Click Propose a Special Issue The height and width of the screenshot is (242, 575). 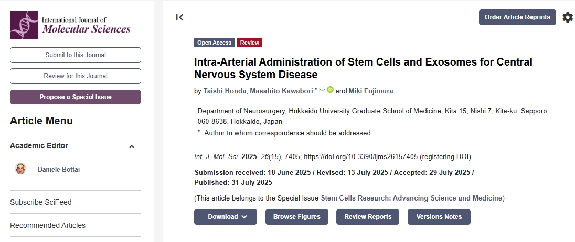(76, 97)
